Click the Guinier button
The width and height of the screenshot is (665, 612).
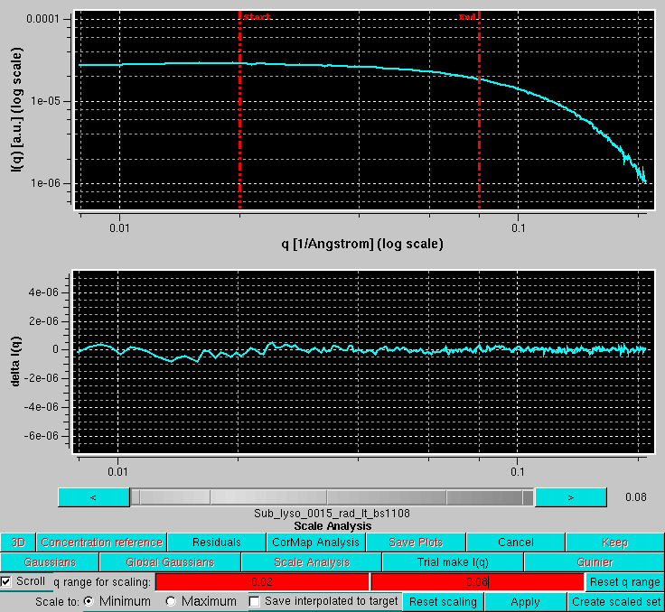click(x=595, y=562)
